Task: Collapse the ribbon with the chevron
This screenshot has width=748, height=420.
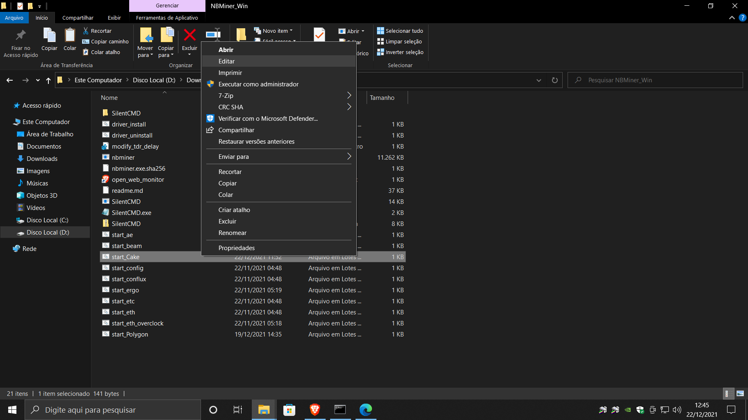Action: 732,18
